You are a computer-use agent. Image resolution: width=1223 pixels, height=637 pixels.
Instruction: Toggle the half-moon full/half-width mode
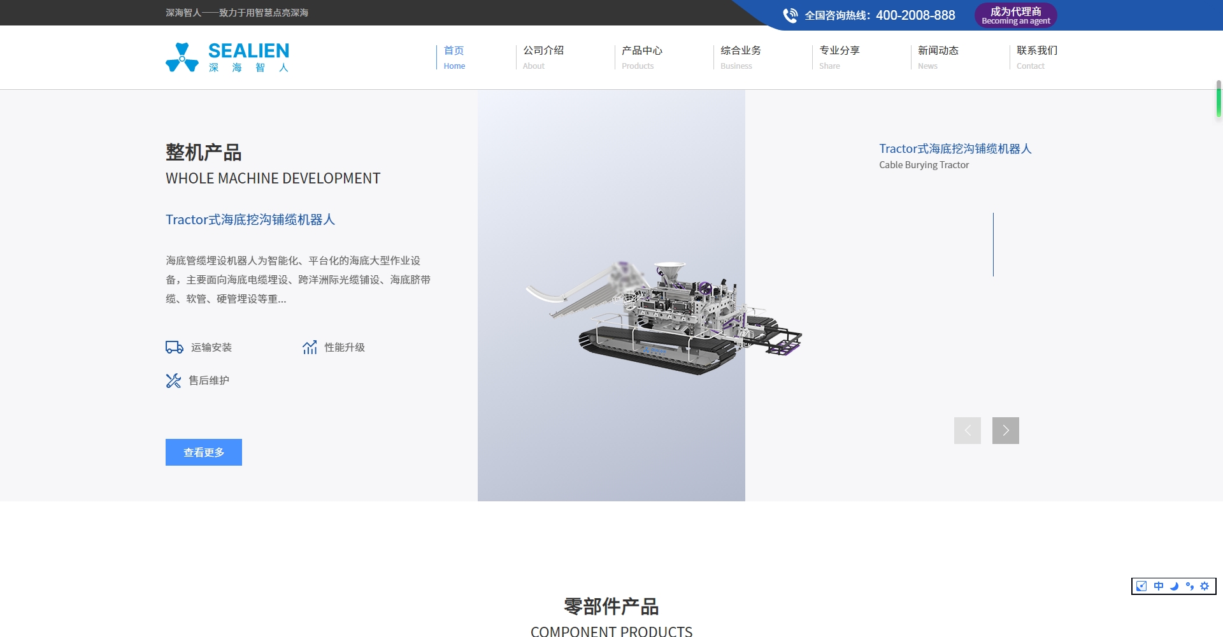[x=1174, y=586]
